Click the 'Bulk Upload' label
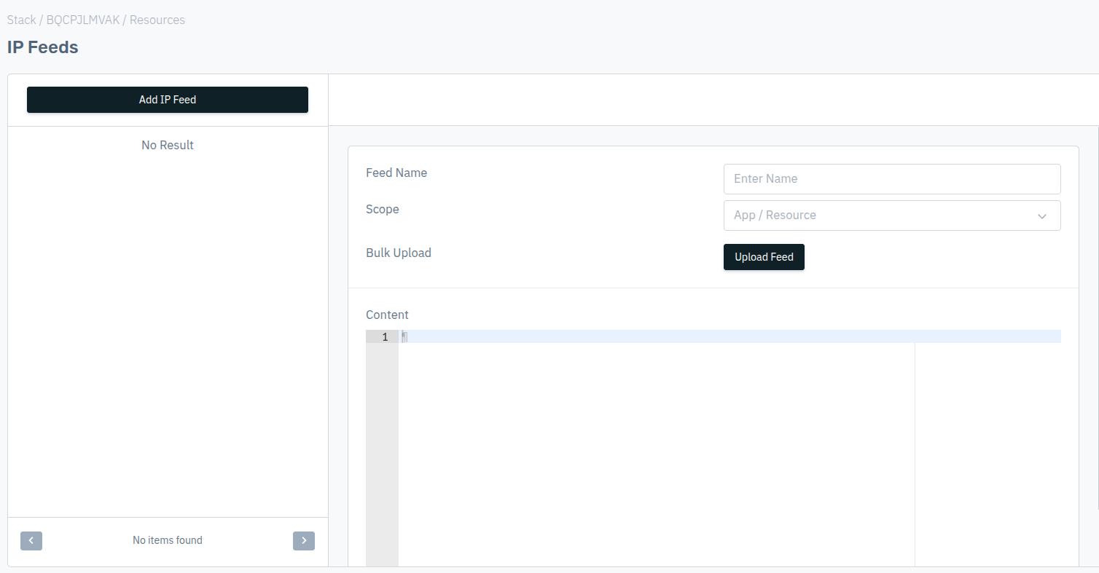 (399, 253)
